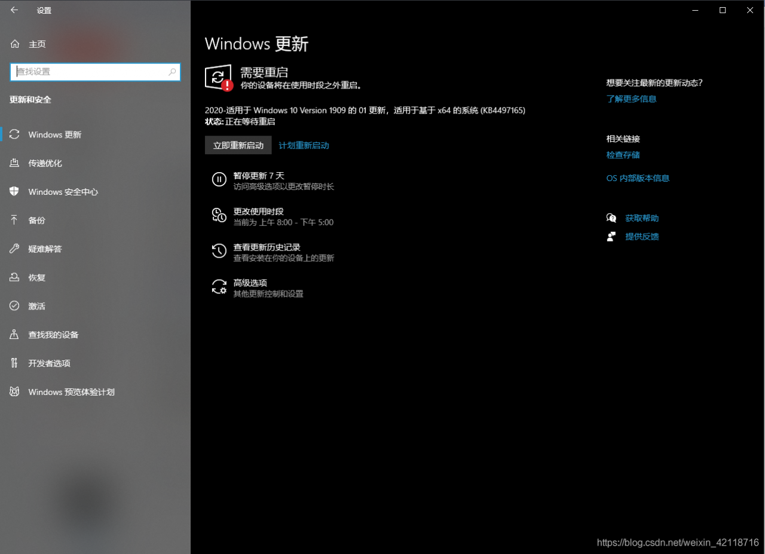Click 你的设备将在使用时段之外重启 text
The width and height of the screenshot is (765, 554).
pyautogui.click(x=301, y=85)
